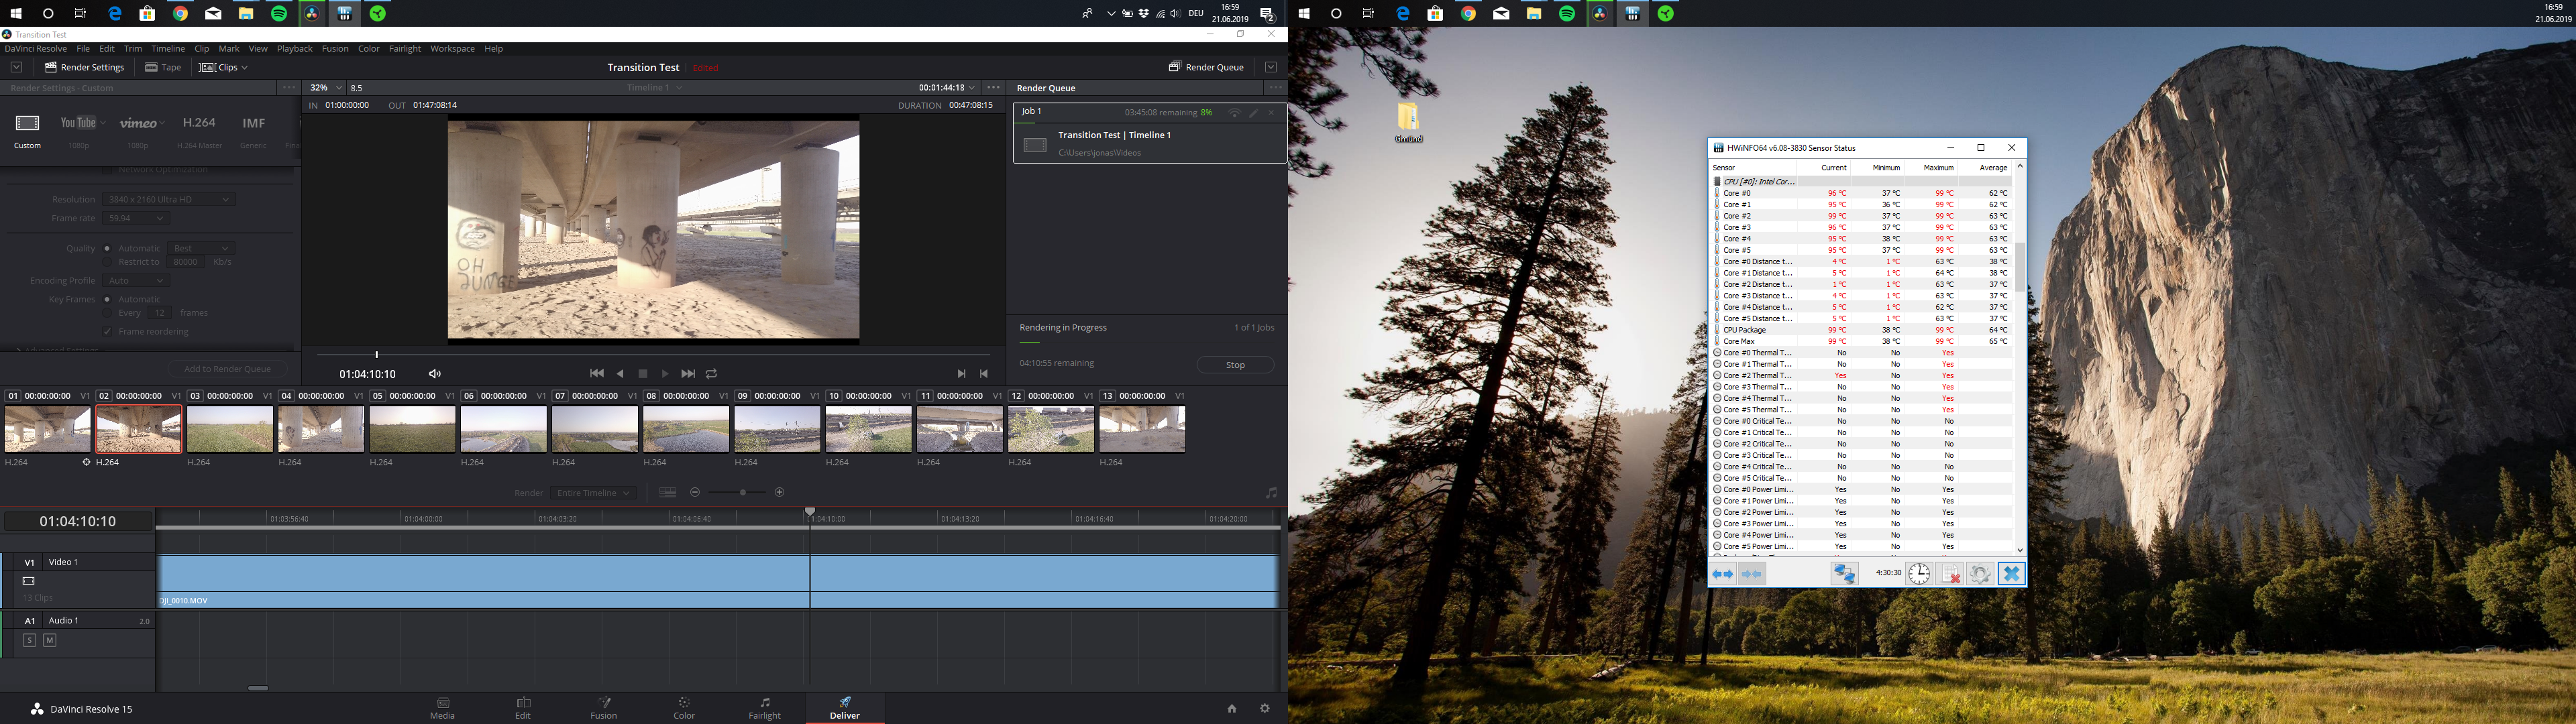Click the pencil edit icon on Job 1
The image size is (2576, 724).
click(1253, 113)
